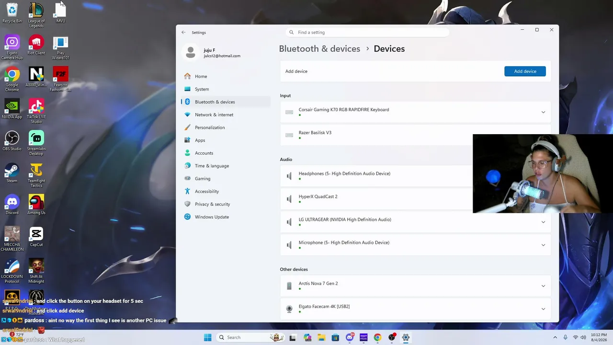Click the microphone icon in system tray
Image resolution: width=613 pixels, height=345 pixels.
(x=566, y=337)
